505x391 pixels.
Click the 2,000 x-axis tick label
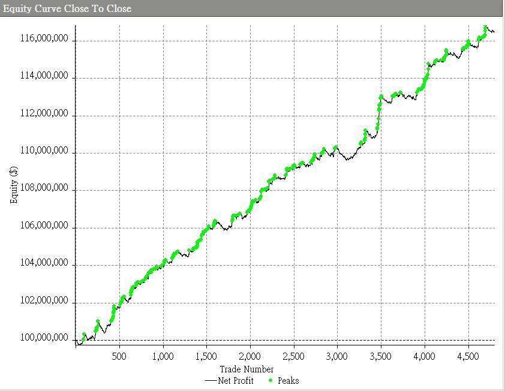[x=250, y=356]
